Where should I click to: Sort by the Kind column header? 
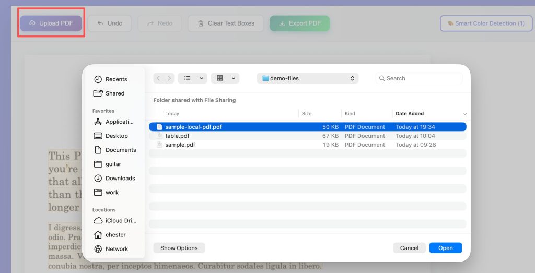click(350, 113)
